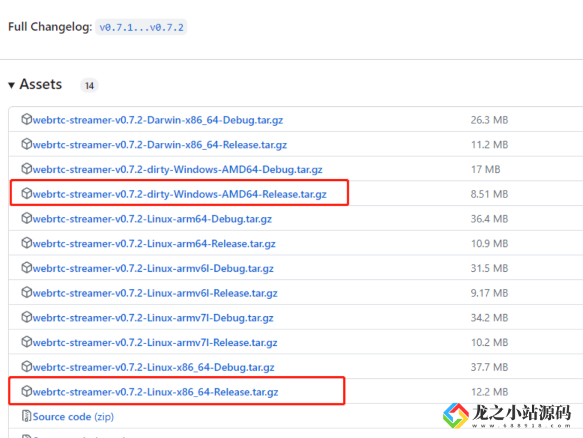Click the package icon for Linux-armv6l-Release.tar.gz

(26, 292)
